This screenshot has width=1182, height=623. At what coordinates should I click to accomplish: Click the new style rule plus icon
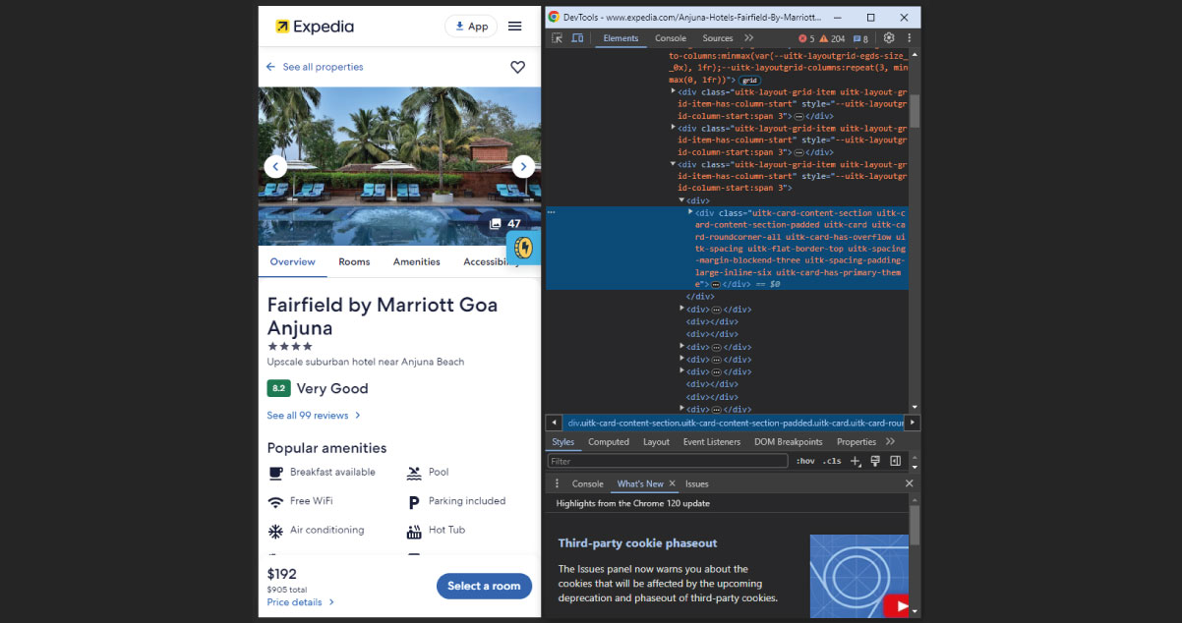tap(855, 460)
